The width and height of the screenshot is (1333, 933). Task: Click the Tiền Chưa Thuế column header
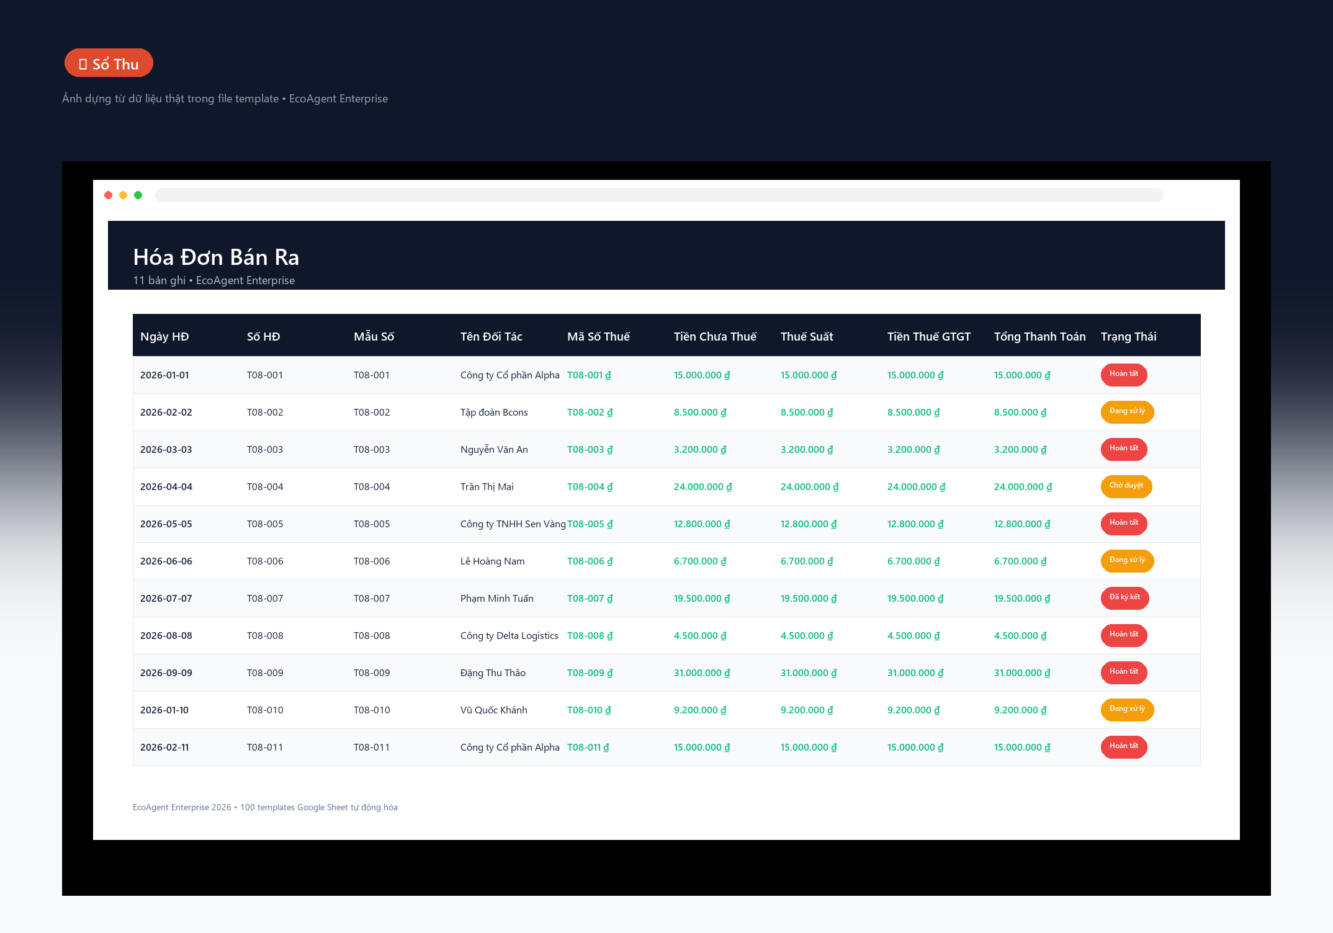[715, 336]
